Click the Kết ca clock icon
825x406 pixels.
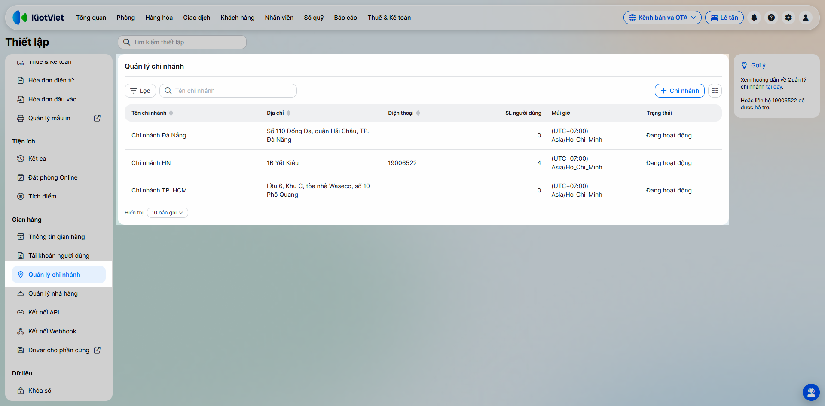(x=21, y=159)
